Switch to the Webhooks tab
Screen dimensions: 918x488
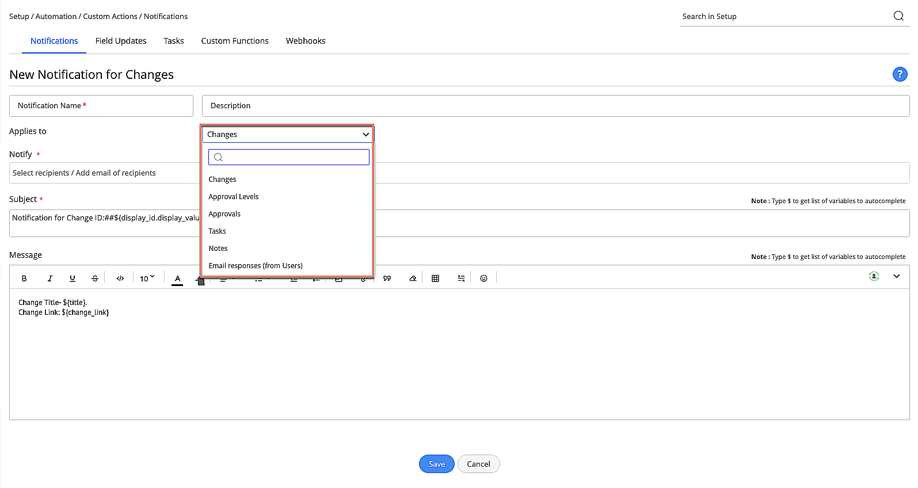click(x=306, y=41)
